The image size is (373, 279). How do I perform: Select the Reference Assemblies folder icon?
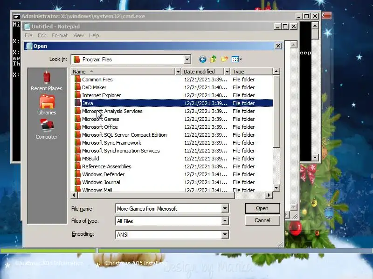click(x=77, y=166)
